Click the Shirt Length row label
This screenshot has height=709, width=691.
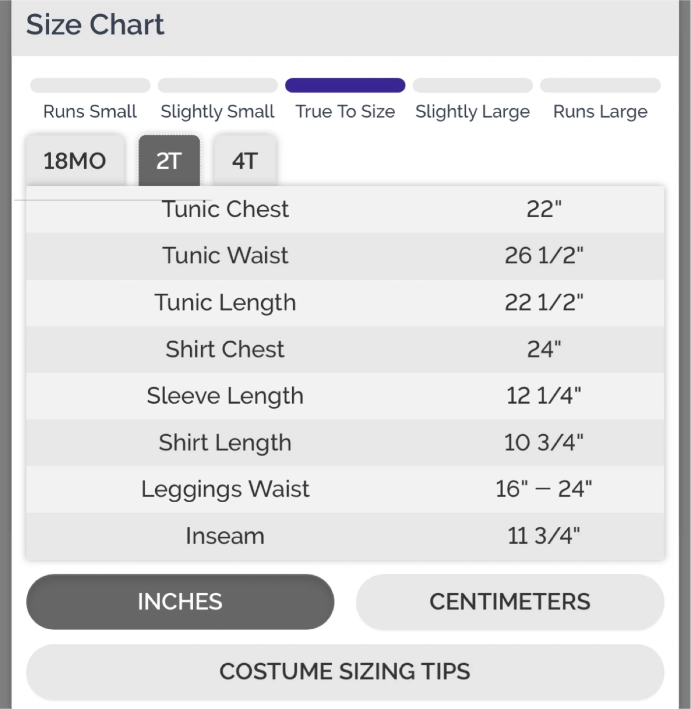pyautogui.click(x=225, y=442)
